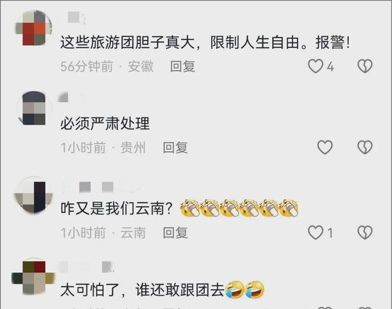Like the Guizhou comment '必须严肃处理'
The width and height of the screenshot is (392, 309).
click(x=325, y=147)
